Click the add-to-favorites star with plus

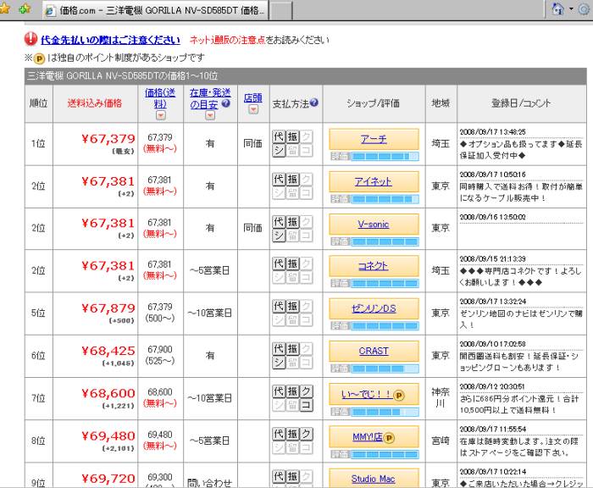[25, 8]
